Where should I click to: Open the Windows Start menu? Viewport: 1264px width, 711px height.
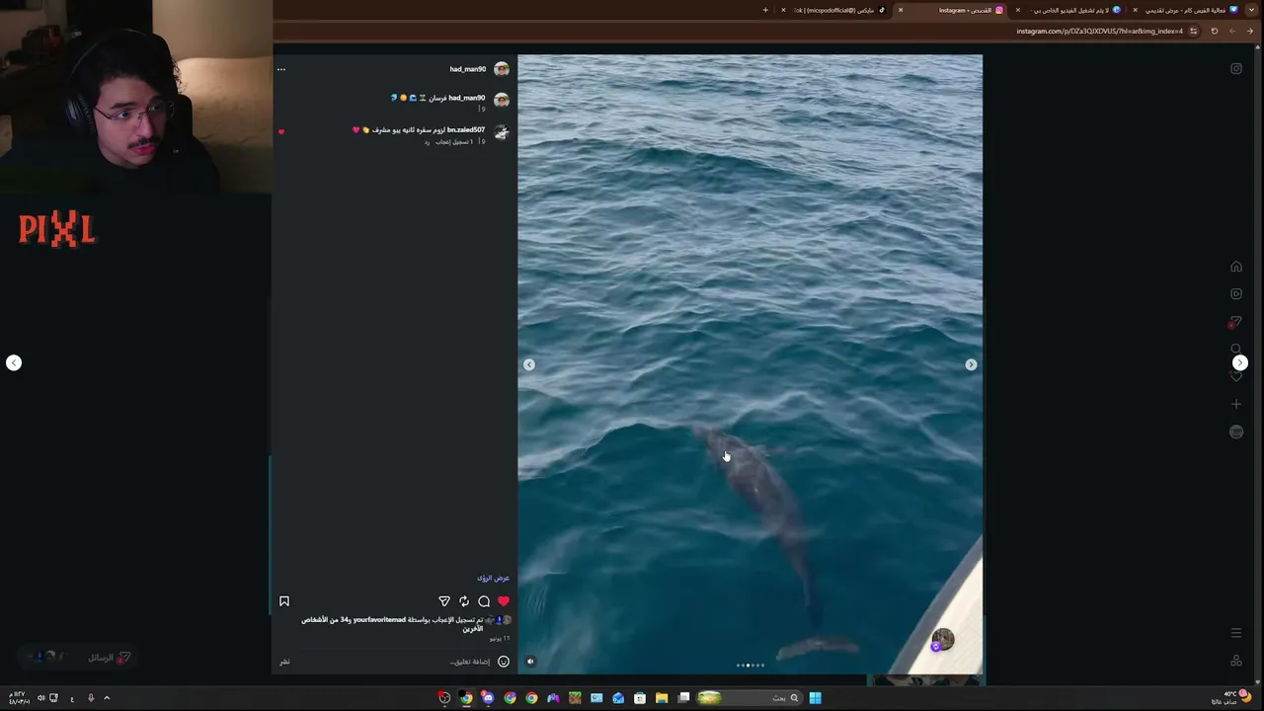coord(815,698)
